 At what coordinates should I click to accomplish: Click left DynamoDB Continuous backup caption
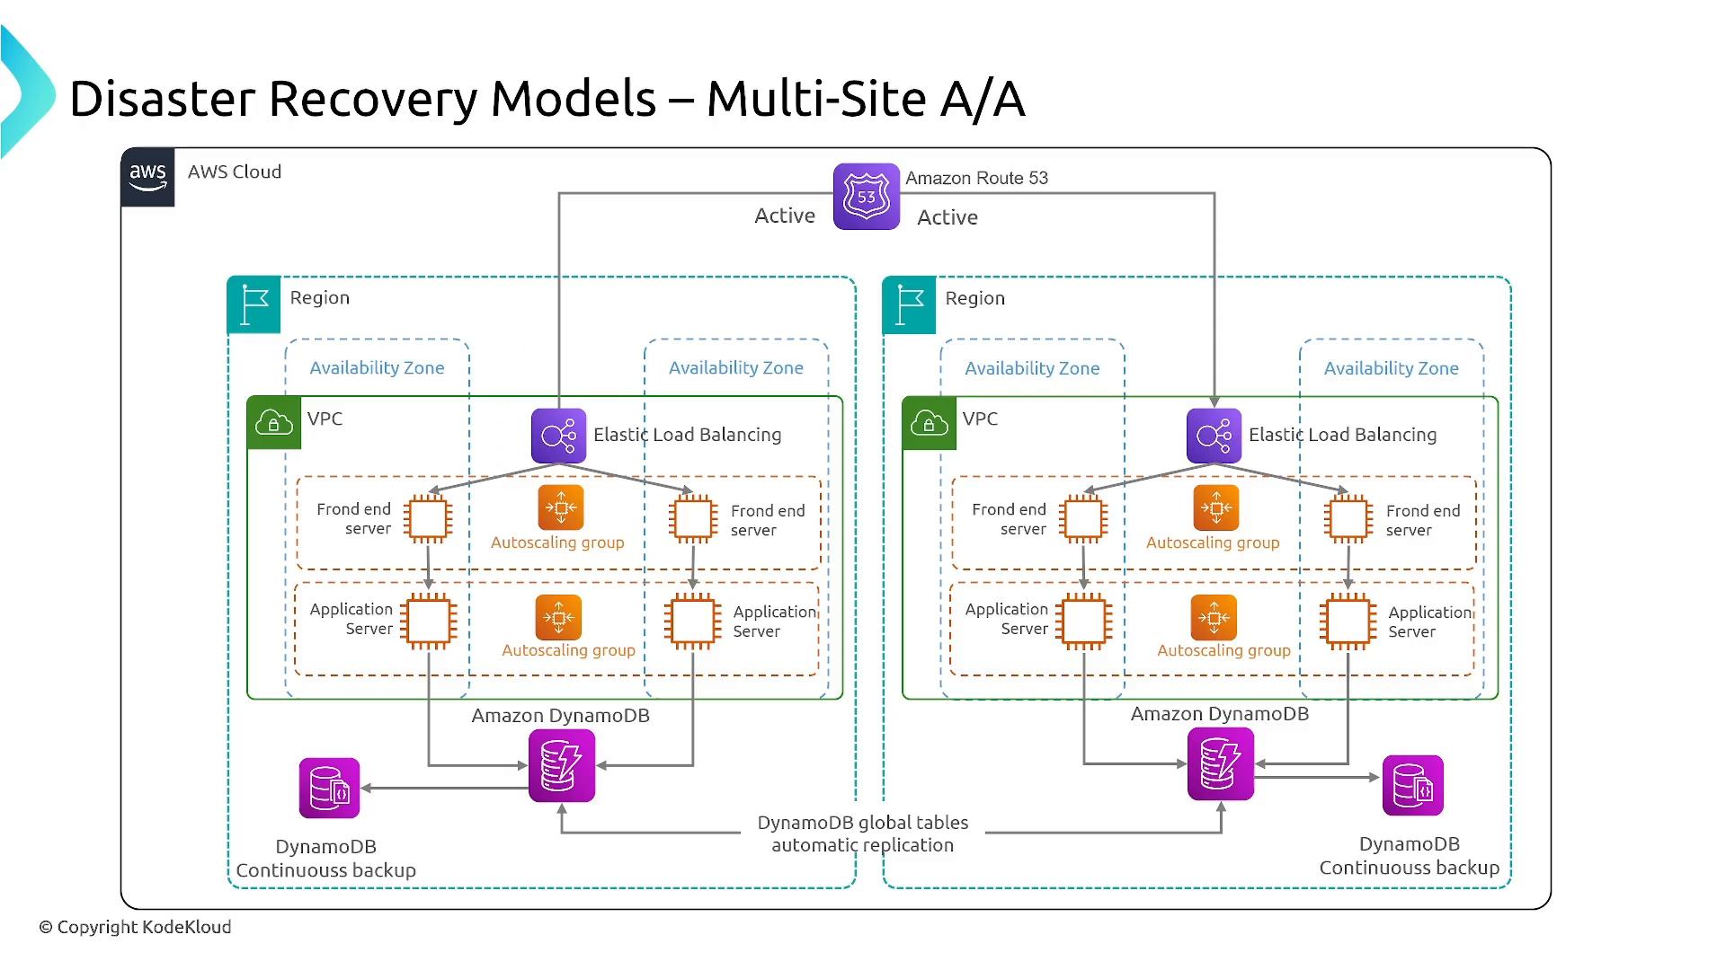pos(325,859)
